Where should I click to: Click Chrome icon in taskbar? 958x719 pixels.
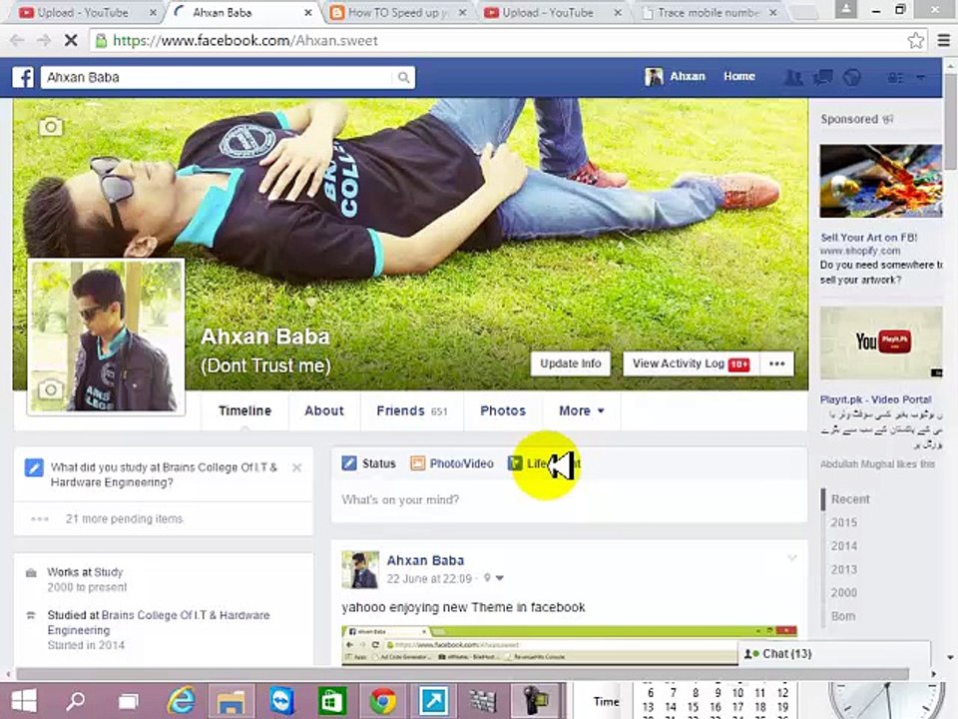point(383,701)
